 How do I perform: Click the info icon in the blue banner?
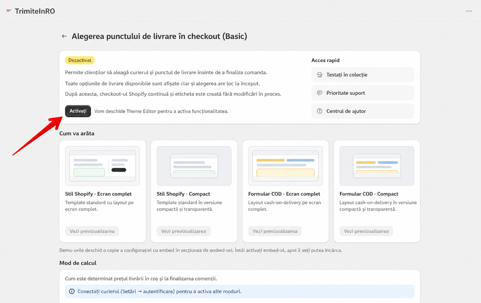72,291
